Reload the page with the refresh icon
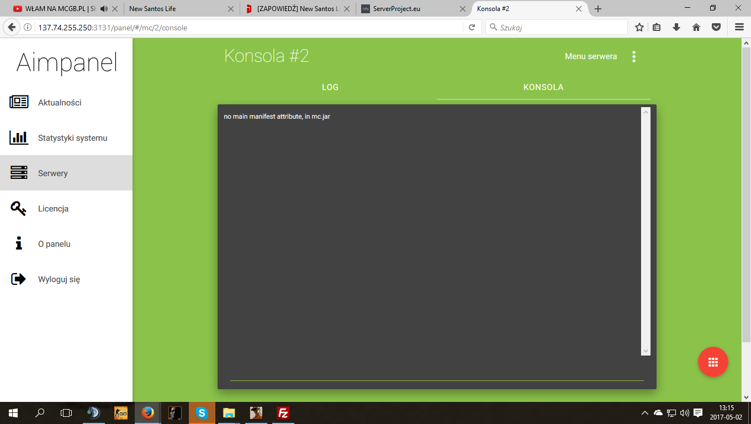Viewport: 751px width, 424px height. pyautogui.click(x=472, y=28)
